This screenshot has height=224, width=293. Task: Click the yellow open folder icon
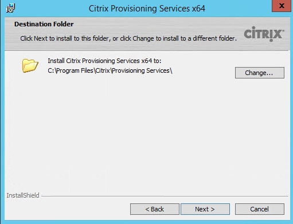point(30,65)
